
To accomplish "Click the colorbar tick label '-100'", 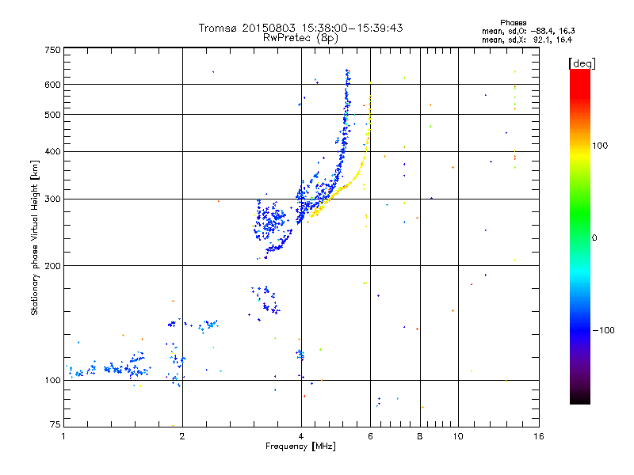I will tap(603, 330).
